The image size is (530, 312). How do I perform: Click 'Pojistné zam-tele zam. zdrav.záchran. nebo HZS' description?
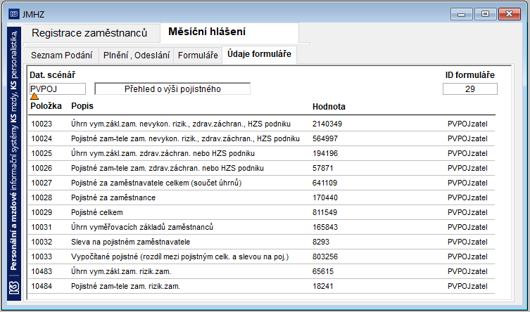click(x=168, y=168)
